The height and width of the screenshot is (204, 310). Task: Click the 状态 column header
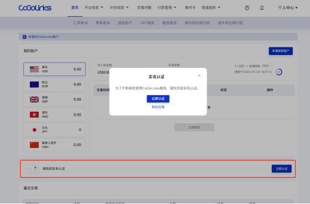(223, 90)
